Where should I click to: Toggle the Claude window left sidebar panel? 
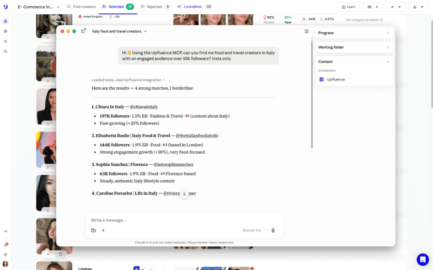(83, 31)
